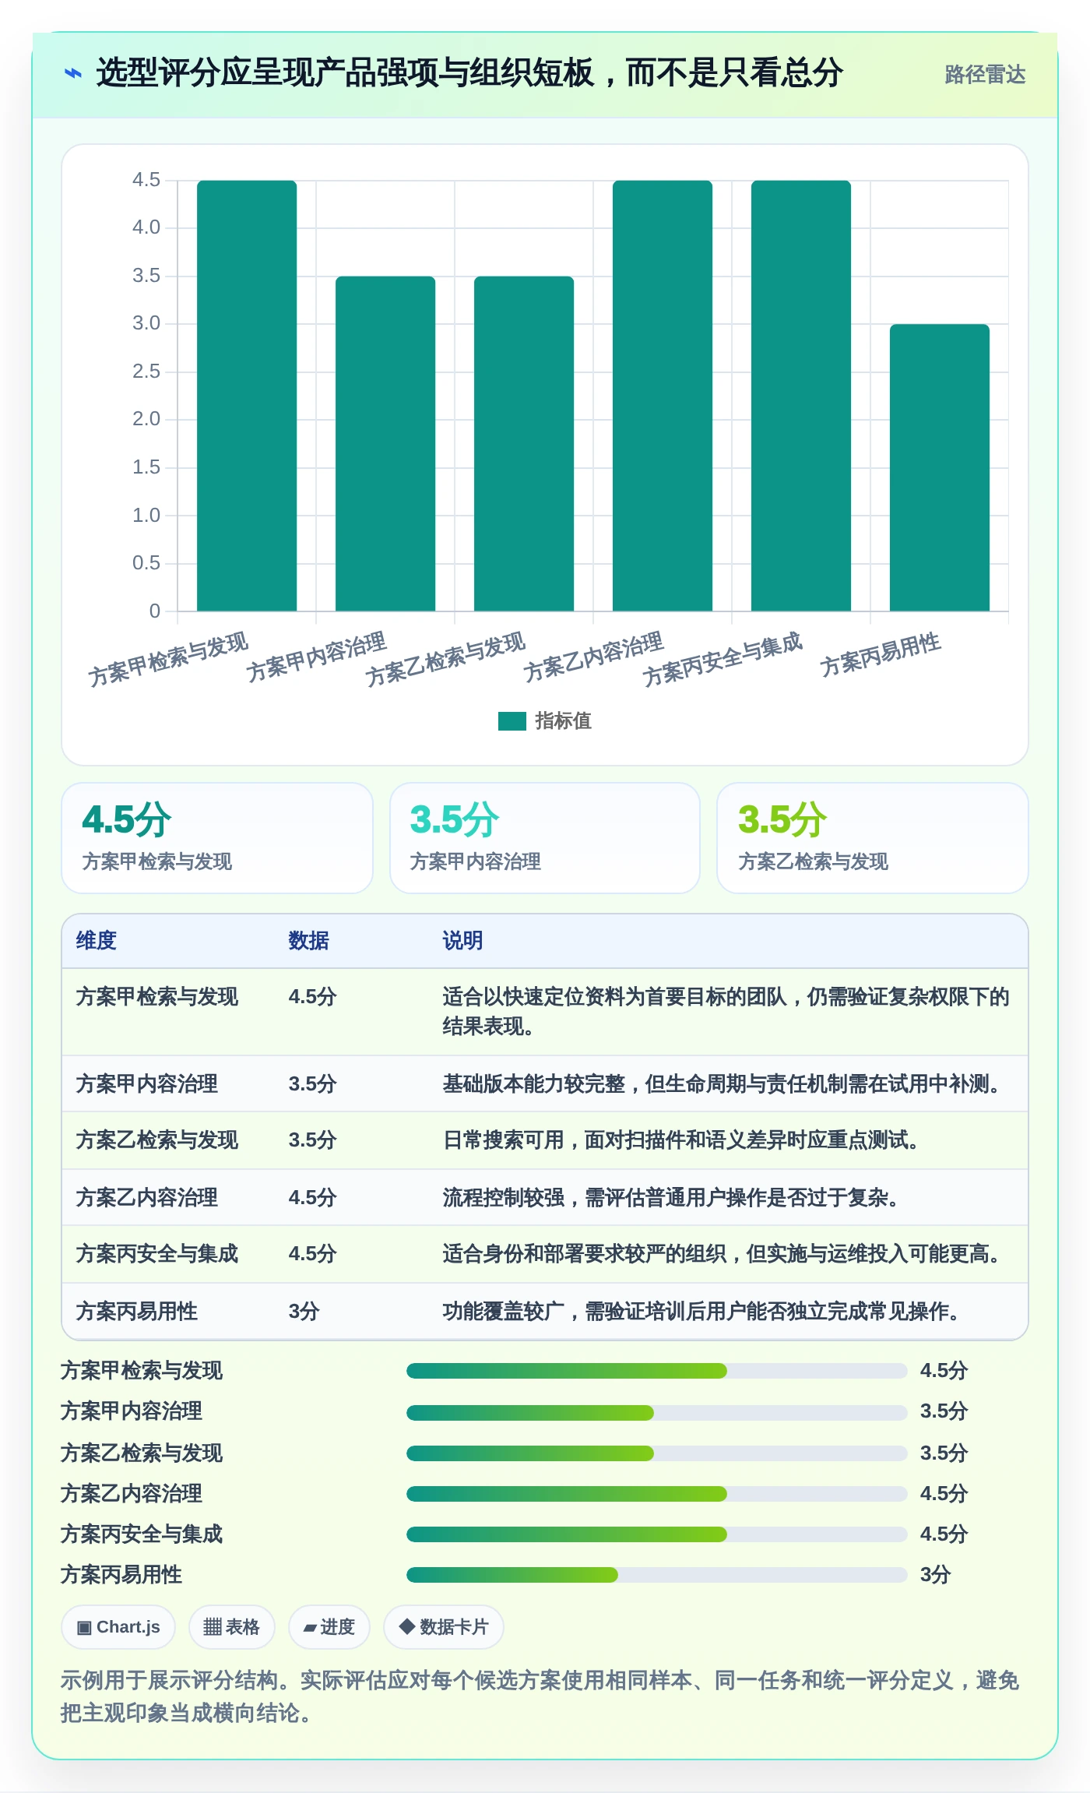Click the 3分 cell in the table
Image resolution: width=1090 pixels, height=1793 pixels.
click(304, 1312)
